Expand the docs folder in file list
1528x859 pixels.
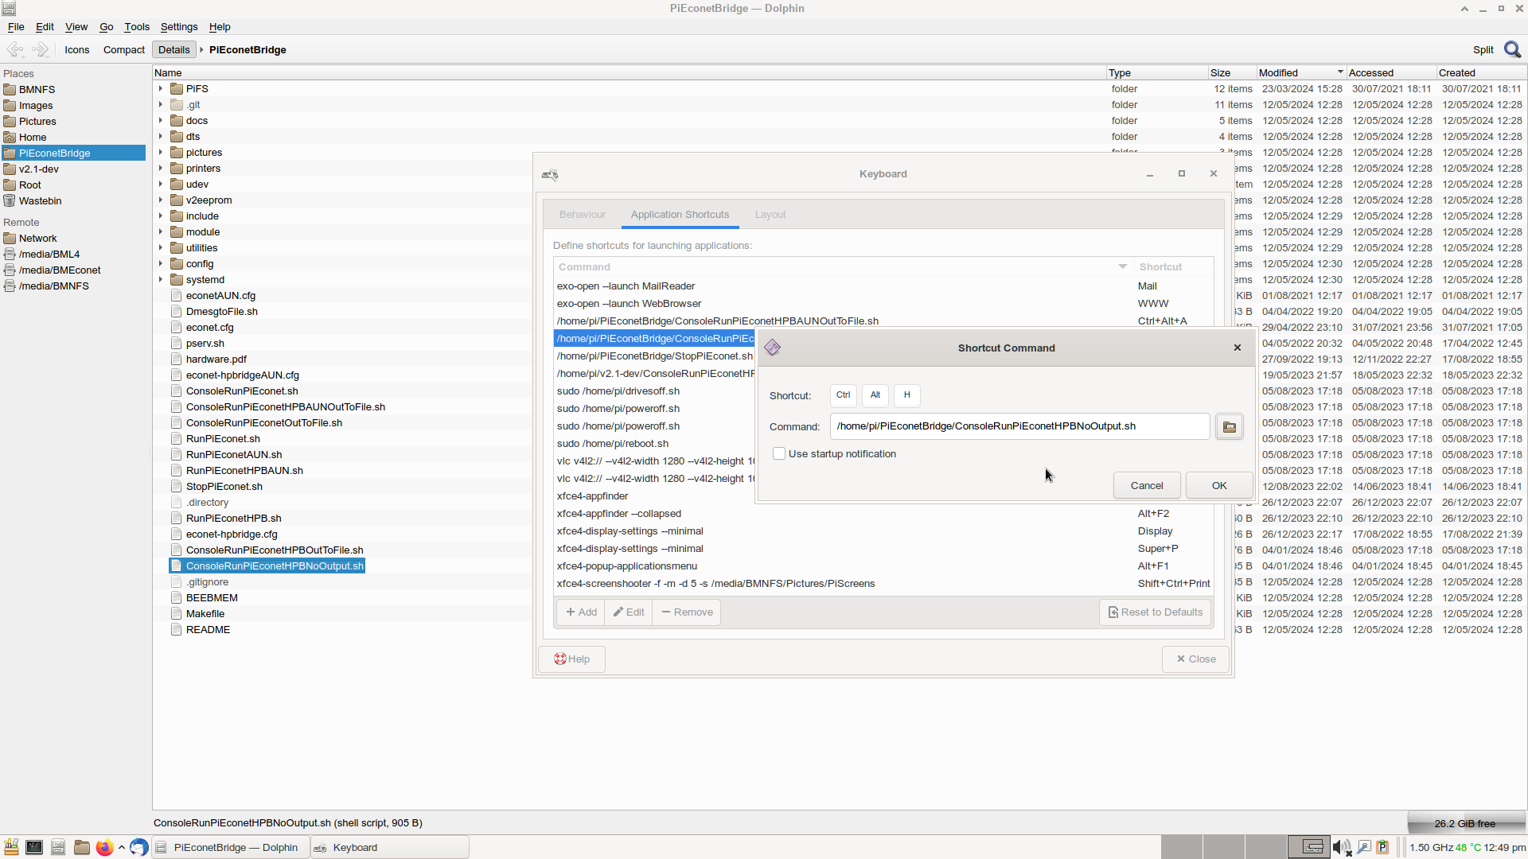point(161,120)
